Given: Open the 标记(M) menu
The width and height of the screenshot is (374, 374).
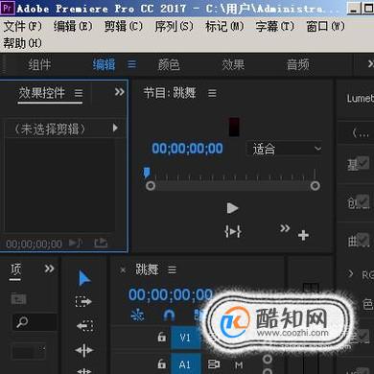Looking at the screenshot, I should point(224,26).
